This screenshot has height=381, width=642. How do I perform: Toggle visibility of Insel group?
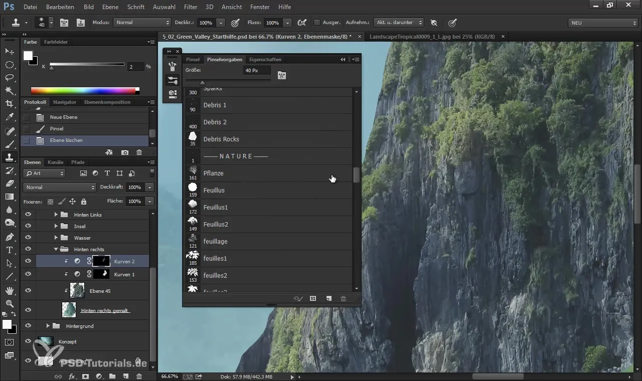point(28,226)
